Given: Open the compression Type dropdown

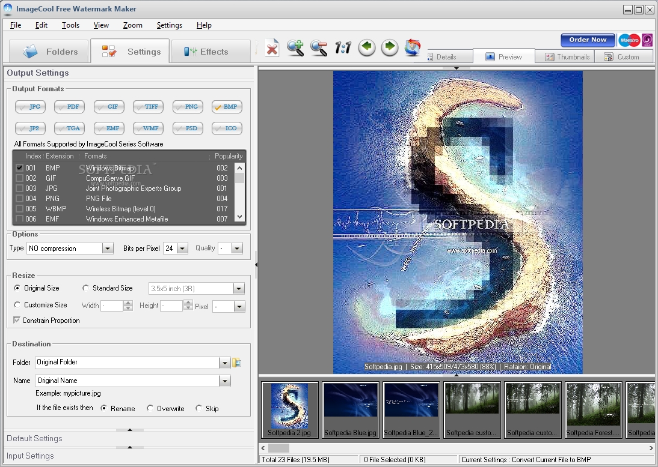Looking at the screenshot, I should 108,249.
